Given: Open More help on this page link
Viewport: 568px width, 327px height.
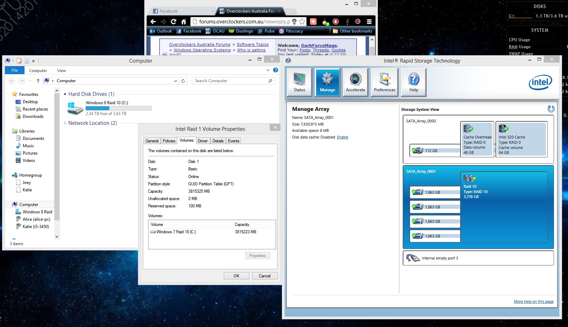Looking at the screenshot, I should coord(534,301).
